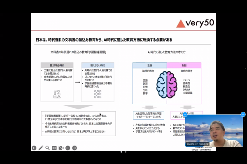Toggle CC closed captions
247x164 pixels.
click(x=54, y=148)
